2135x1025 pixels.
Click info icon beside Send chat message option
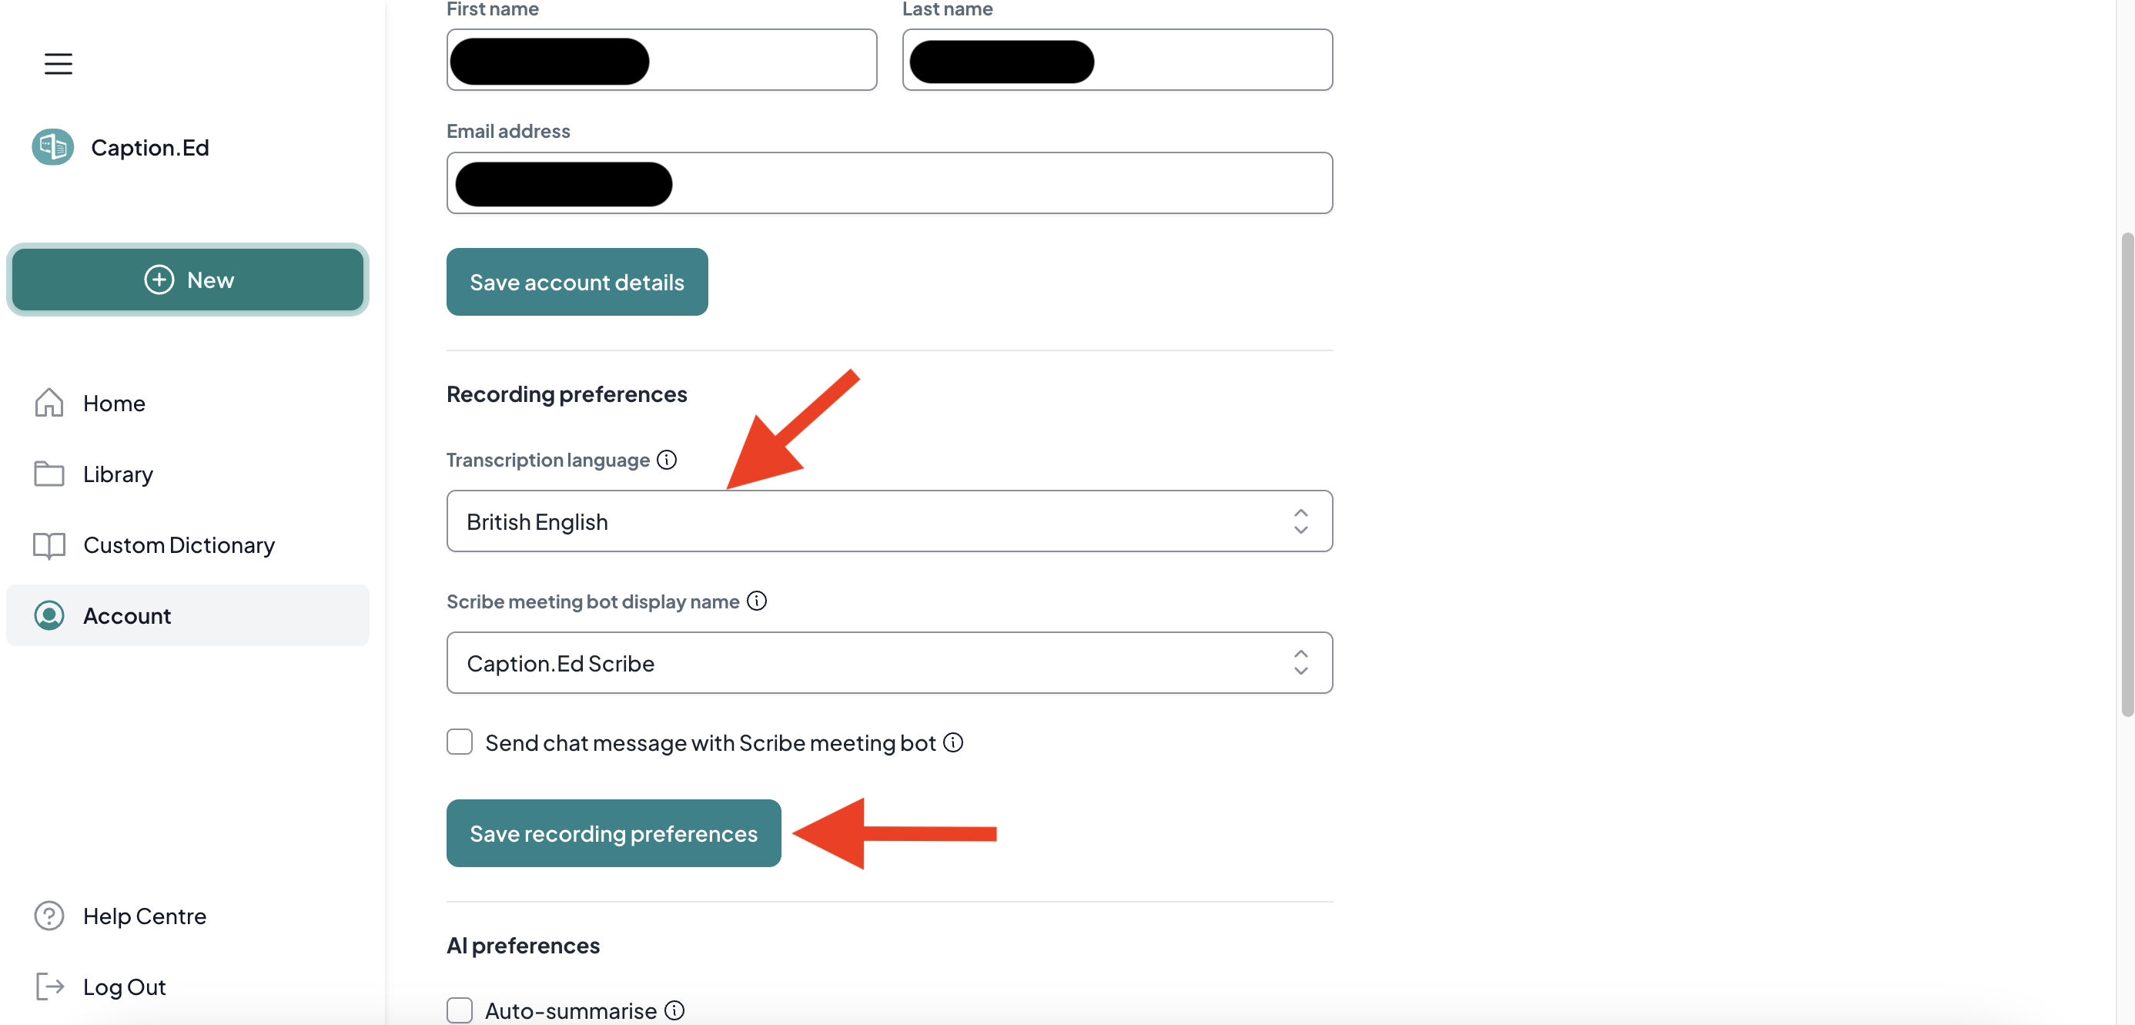click(x=953, y=742)
